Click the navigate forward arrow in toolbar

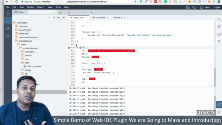click(x=92, y=12)
